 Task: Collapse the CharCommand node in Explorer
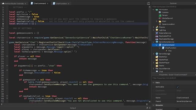pos(156,45)
